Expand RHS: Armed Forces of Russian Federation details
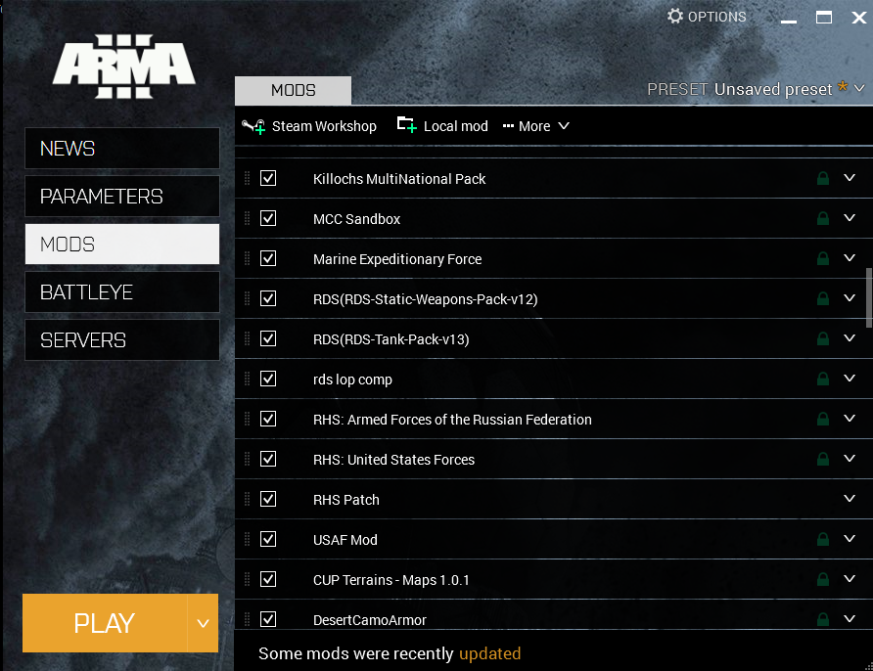The width and height of the screenshot is (873, 671). coord(849,419)
